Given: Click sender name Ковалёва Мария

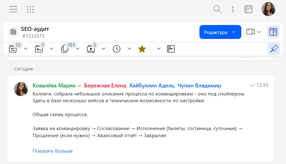Looking at the screenshot, I should 54,85.
